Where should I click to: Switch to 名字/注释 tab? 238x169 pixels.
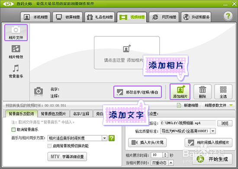(x=81, y=114)
